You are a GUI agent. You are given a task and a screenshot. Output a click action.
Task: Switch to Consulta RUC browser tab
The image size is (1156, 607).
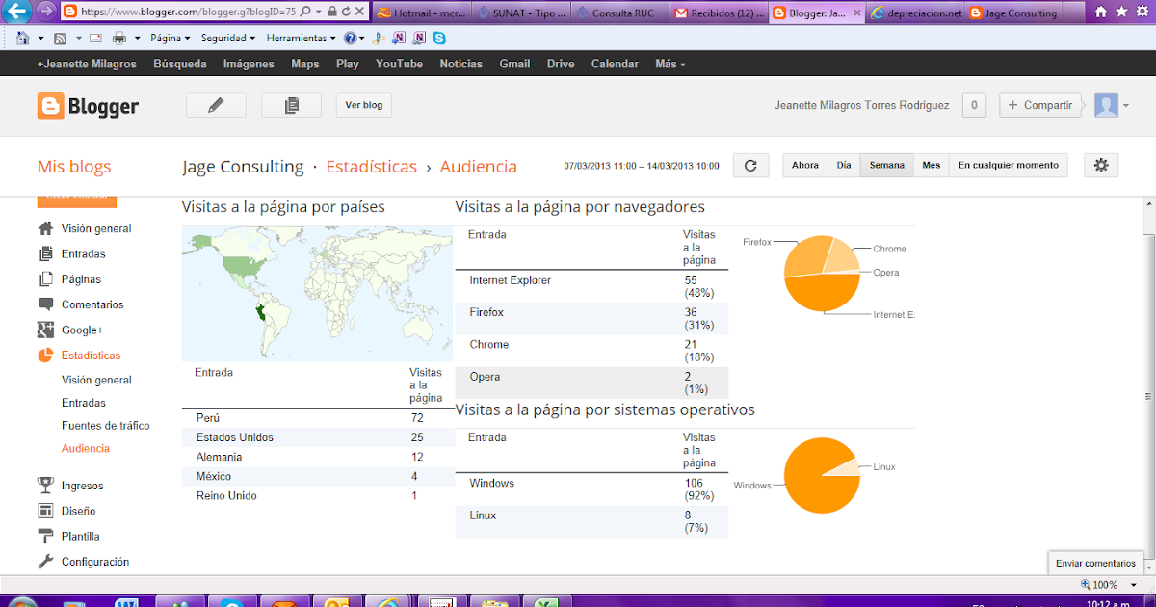619,13
